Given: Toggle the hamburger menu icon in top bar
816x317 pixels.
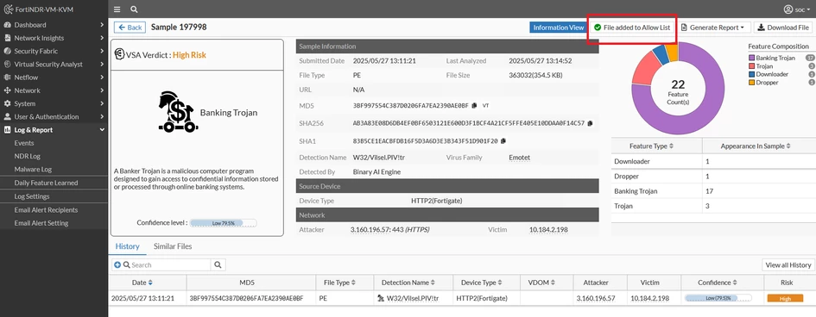Looking at the screenshot, I should pyautogui.click(x=117, y=9).
